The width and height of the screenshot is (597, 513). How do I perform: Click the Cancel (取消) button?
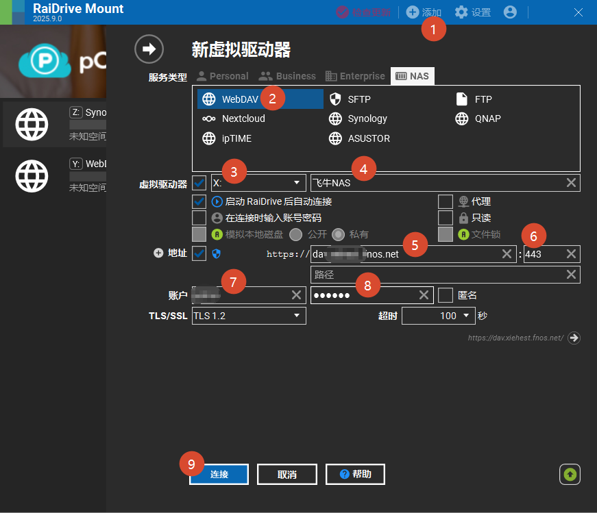287,474
